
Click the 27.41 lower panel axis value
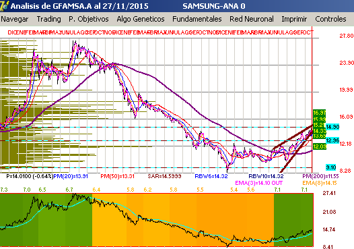(x=329, y=193)
